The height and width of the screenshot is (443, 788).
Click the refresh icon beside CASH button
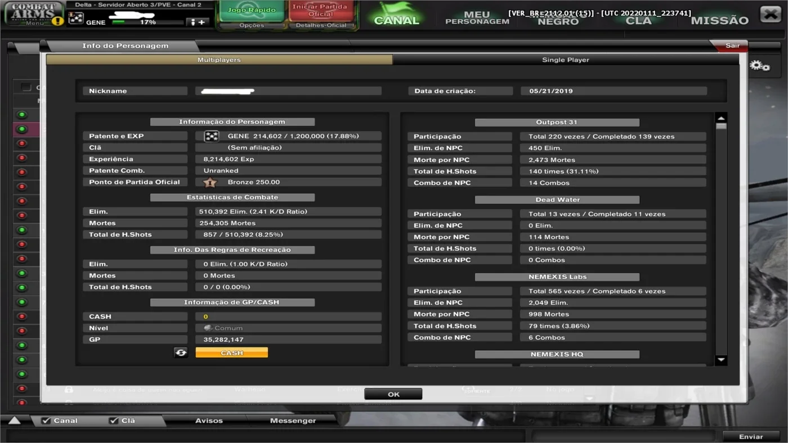click(181, 352)
